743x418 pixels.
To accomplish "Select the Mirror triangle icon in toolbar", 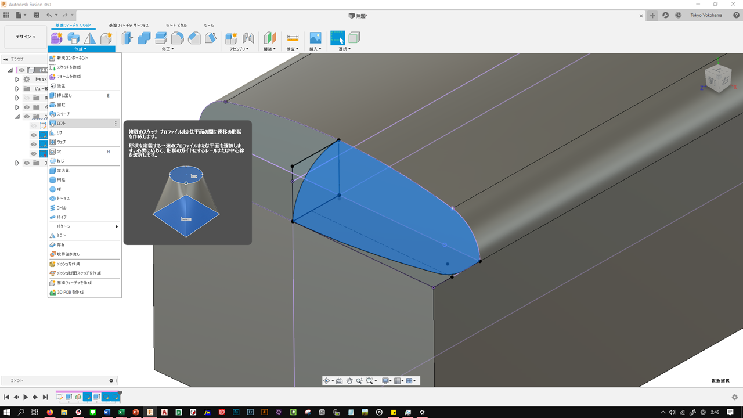I will [90, 38].
